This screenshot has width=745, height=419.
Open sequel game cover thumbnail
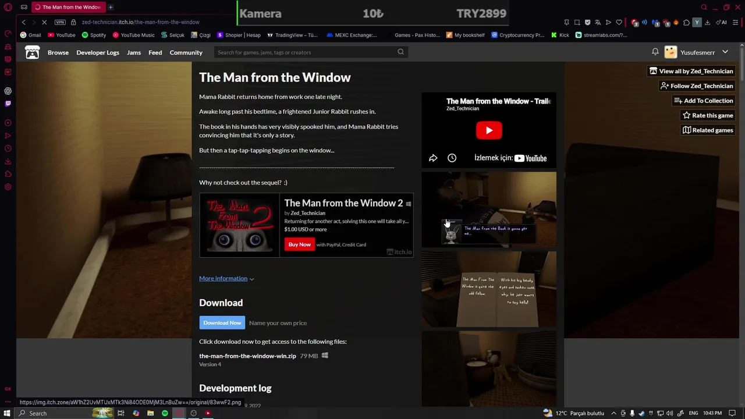pos(240,225)
